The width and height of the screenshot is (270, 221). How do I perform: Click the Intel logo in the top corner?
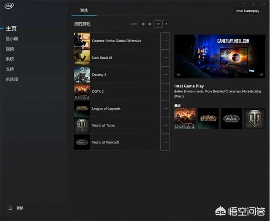(x=9, y=5)
